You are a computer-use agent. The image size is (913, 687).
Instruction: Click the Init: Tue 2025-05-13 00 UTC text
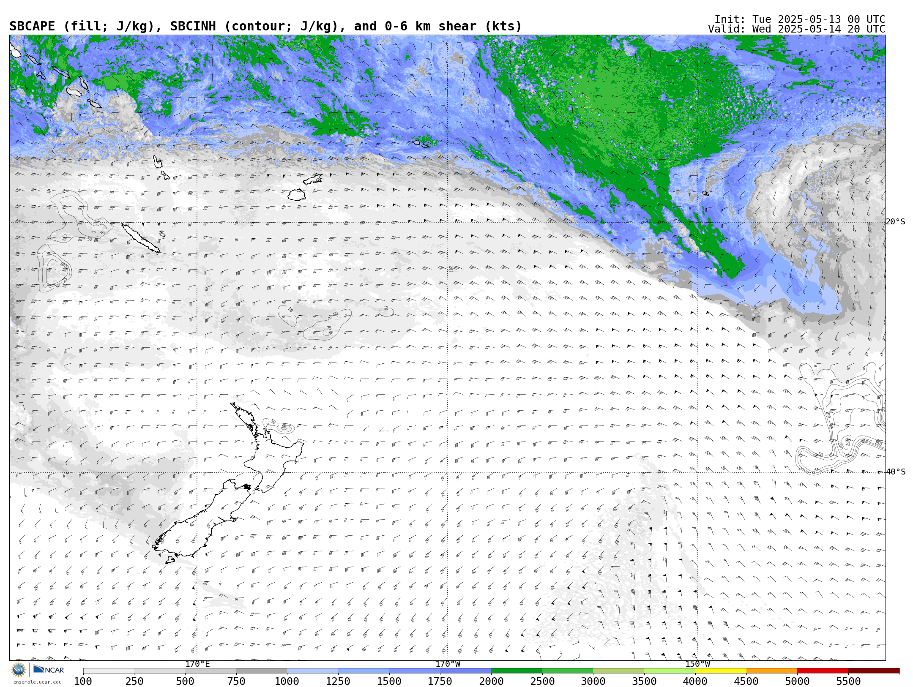click(x=800, y=19)
